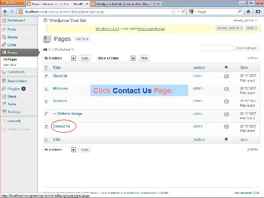Click the Google search input field

pyautogui.click(x=217, y=12)
